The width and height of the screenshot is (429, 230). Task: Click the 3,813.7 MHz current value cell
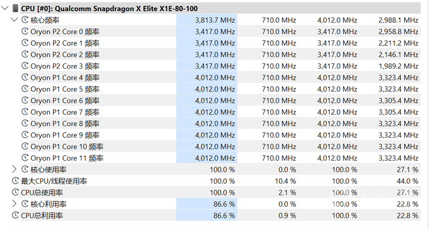206,20
